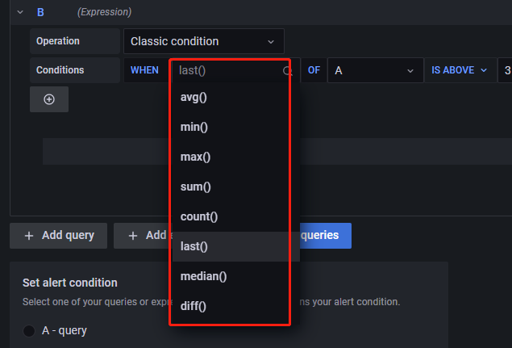Open the Classic condition operation dropdown
The width and height of the screenshot is (512, 348).
click(203, 41)
